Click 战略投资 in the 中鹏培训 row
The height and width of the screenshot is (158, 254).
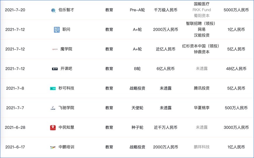coord(138,147)
